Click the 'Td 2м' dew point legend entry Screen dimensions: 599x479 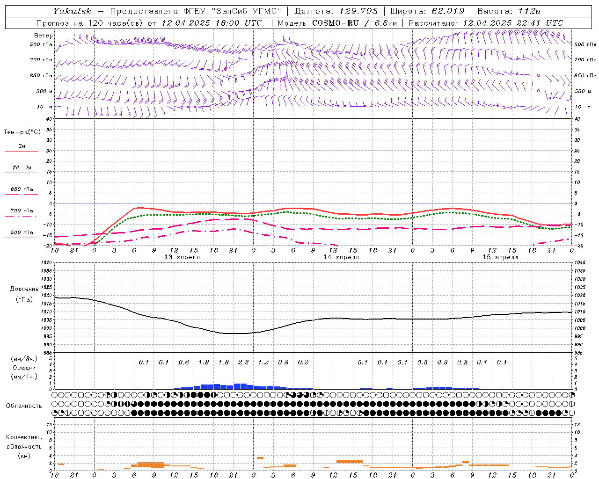(22, 167)
